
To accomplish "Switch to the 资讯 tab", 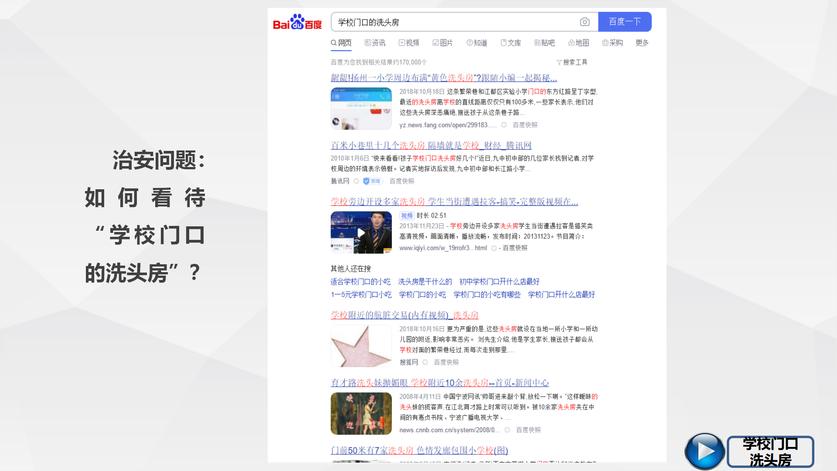I will click(375, 43).
